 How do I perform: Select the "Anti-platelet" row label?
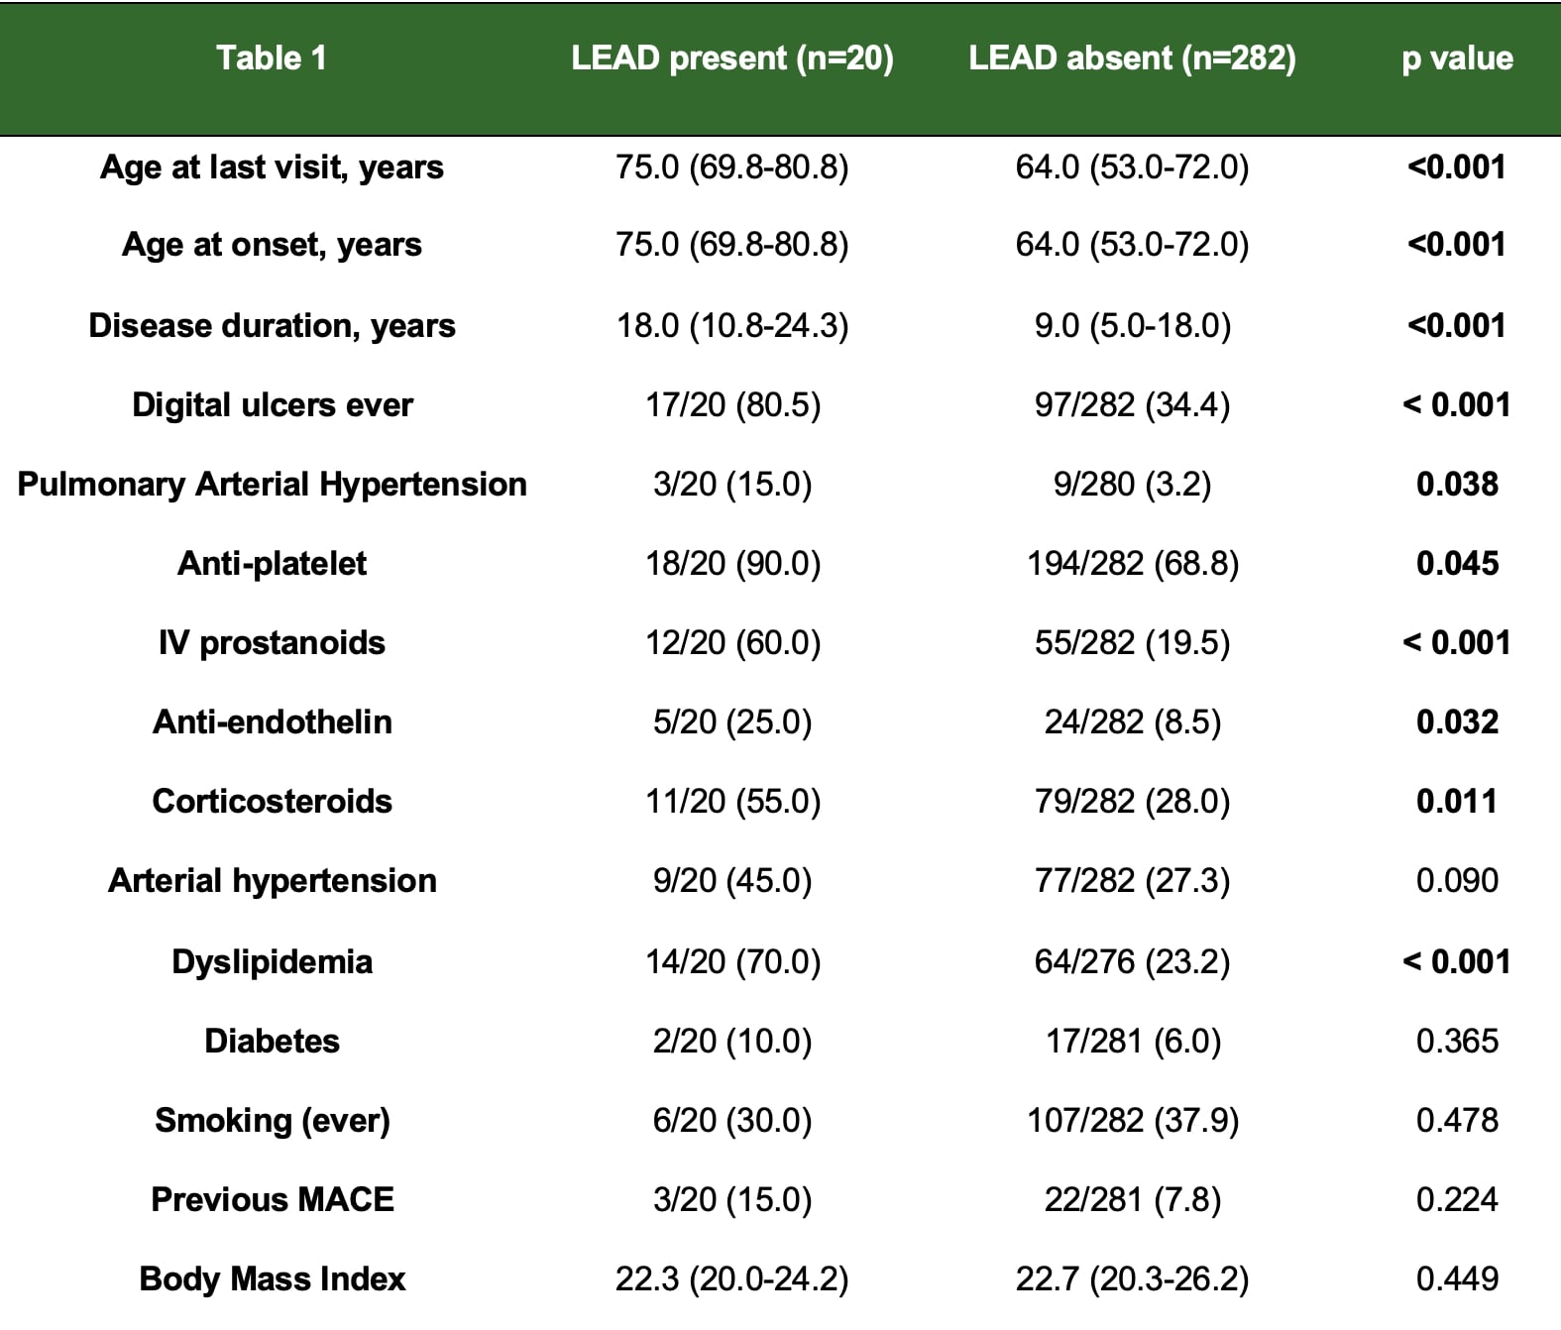click(x=272, y=564)
